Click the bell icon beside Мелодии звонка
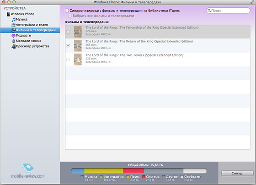256x185 pixels. [x=14, y=41]
